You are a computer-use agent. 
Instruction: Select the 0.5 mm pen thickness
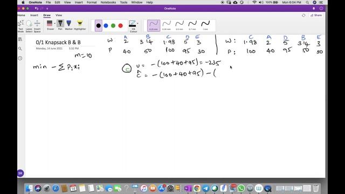coord(180,25)
